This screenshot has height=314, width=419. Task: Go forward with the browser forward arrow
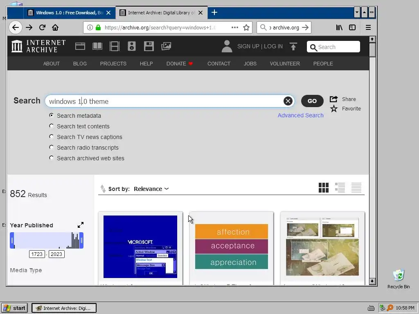(29, 27)
